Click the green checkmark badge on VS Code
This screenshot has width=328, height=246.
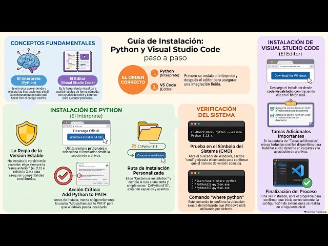click(x=307, y=183)
